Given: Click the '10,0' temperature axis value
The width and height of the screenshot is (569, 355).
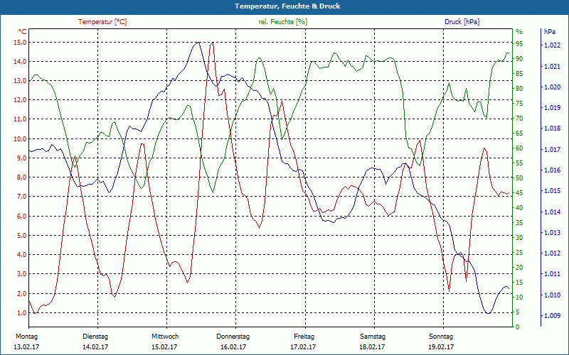Looking at the screenshot, I should 20,139.
